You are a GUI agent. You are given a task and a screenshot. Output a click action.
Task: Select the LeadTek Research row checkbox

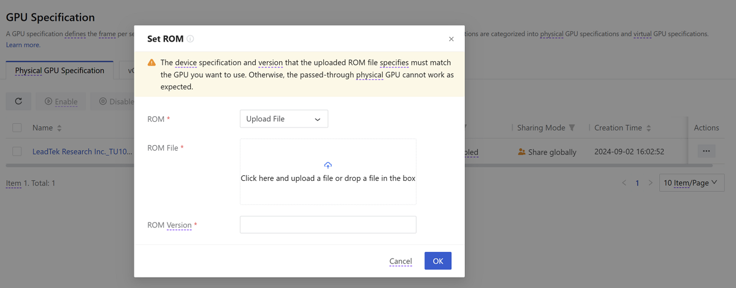tap(17, 151)
